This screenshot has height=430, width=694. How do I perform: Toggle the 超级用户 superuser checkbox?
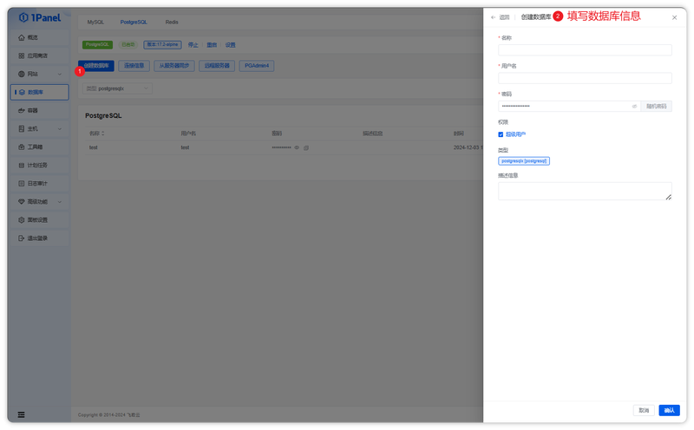pos(501,134)
